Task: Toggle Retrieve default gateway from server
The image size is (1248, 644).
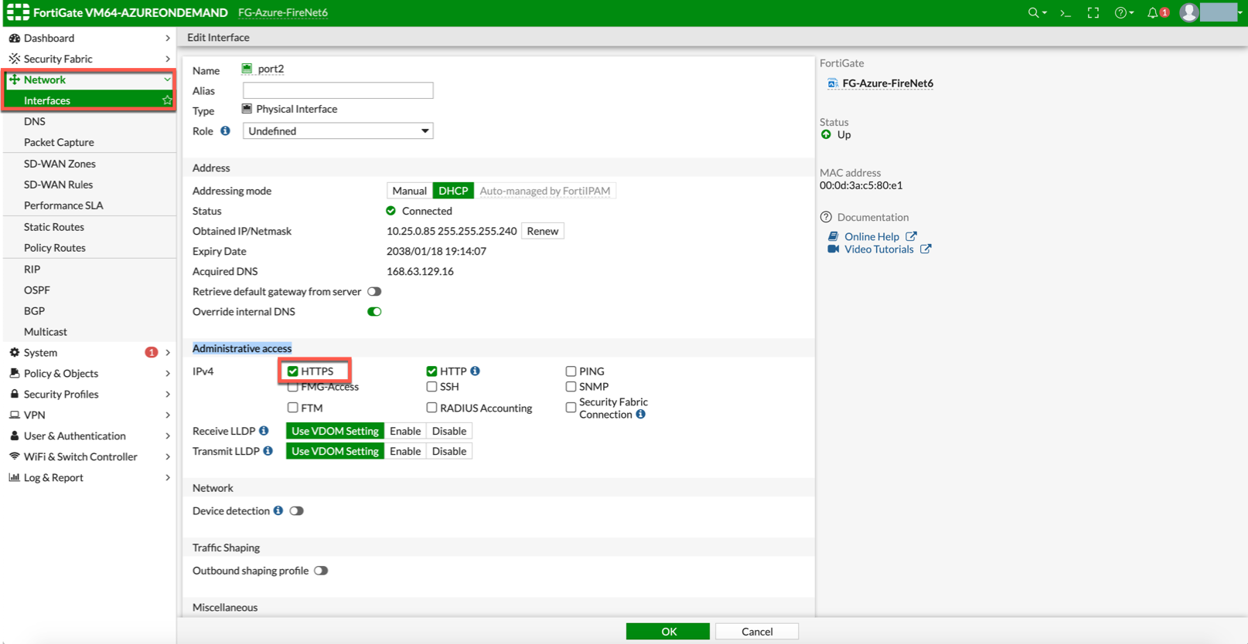Action: (374, 291)
